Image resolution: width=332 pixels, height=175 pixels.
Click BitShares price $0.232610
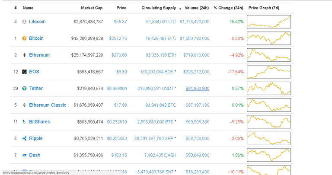coord(117,122)
